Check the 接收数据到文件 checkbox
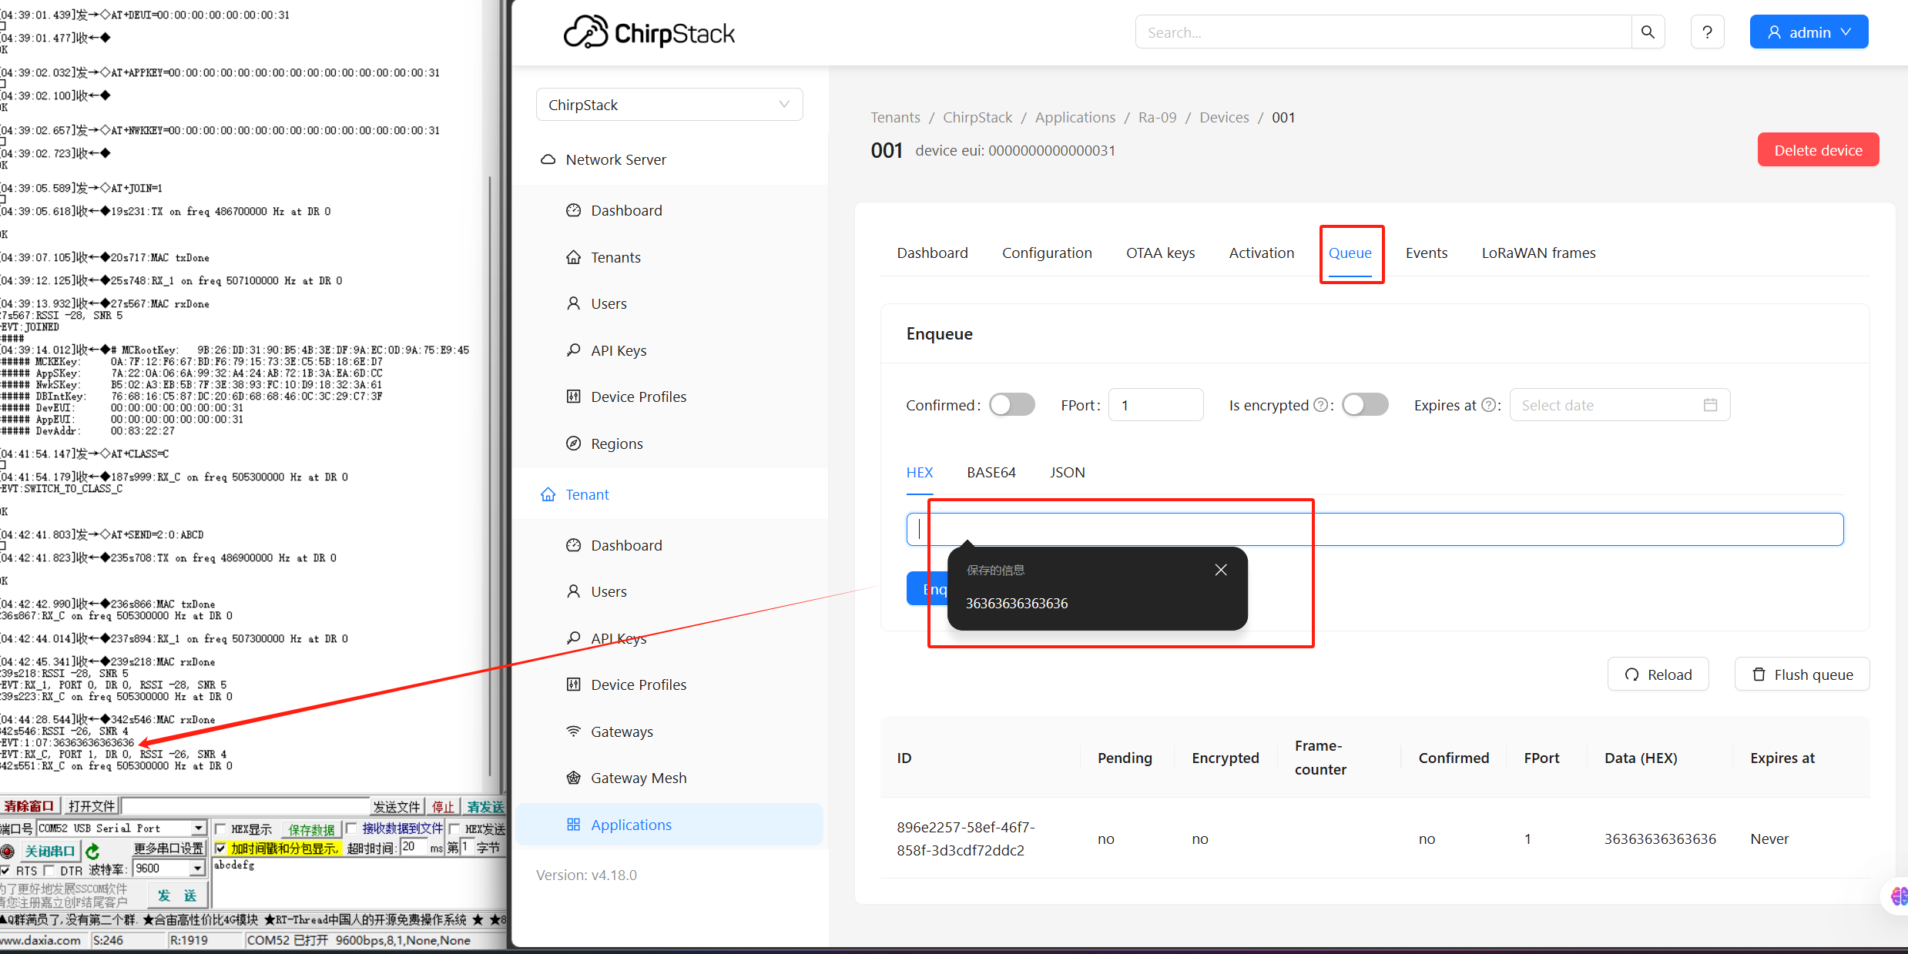The image size is (1908, 954). (x=352, y=828)
